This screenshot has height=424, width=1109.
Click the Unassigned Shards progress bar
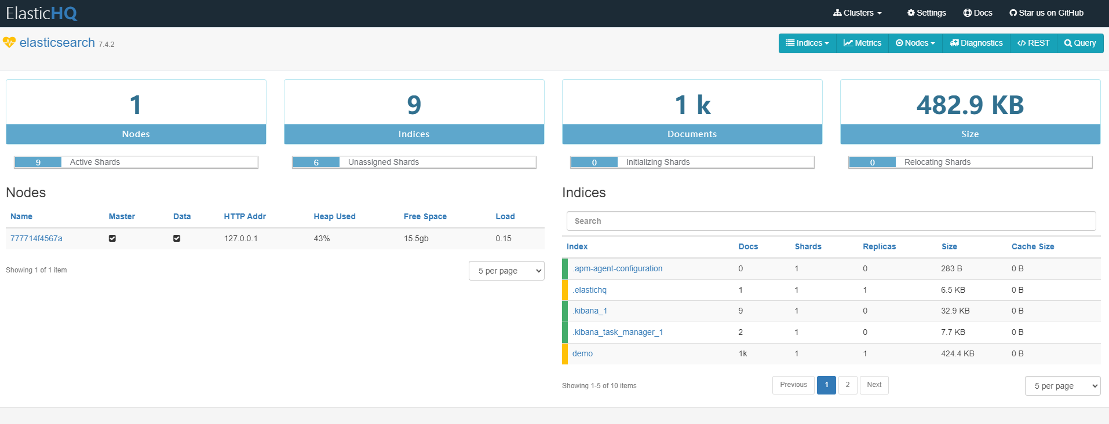click(x=414, y=163)
